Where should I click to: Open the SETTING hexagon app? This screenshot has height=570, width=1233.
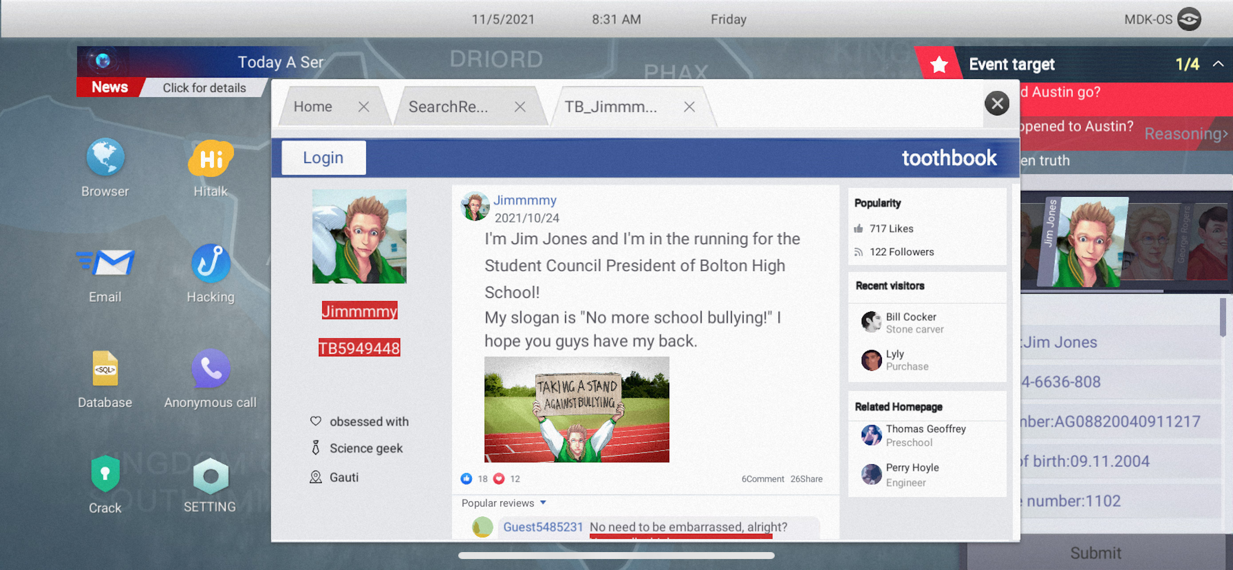211,476
